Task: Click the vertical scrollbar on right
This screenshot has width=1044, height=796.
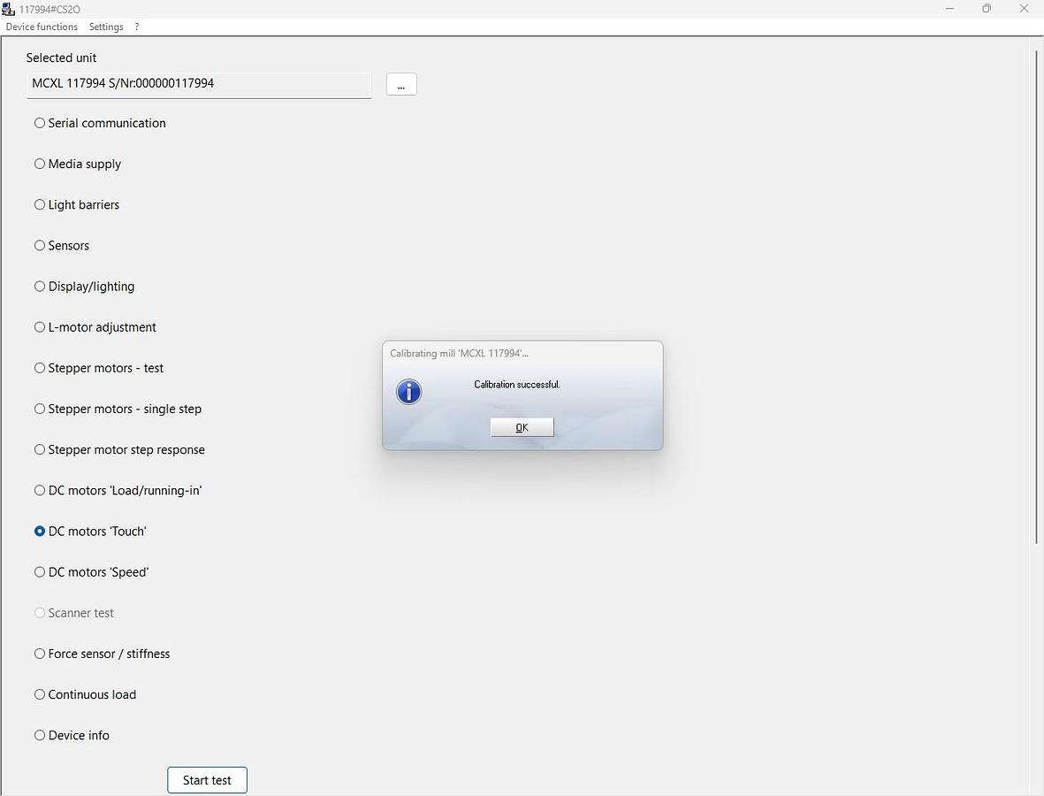Action: click(x=1037, y=296)
